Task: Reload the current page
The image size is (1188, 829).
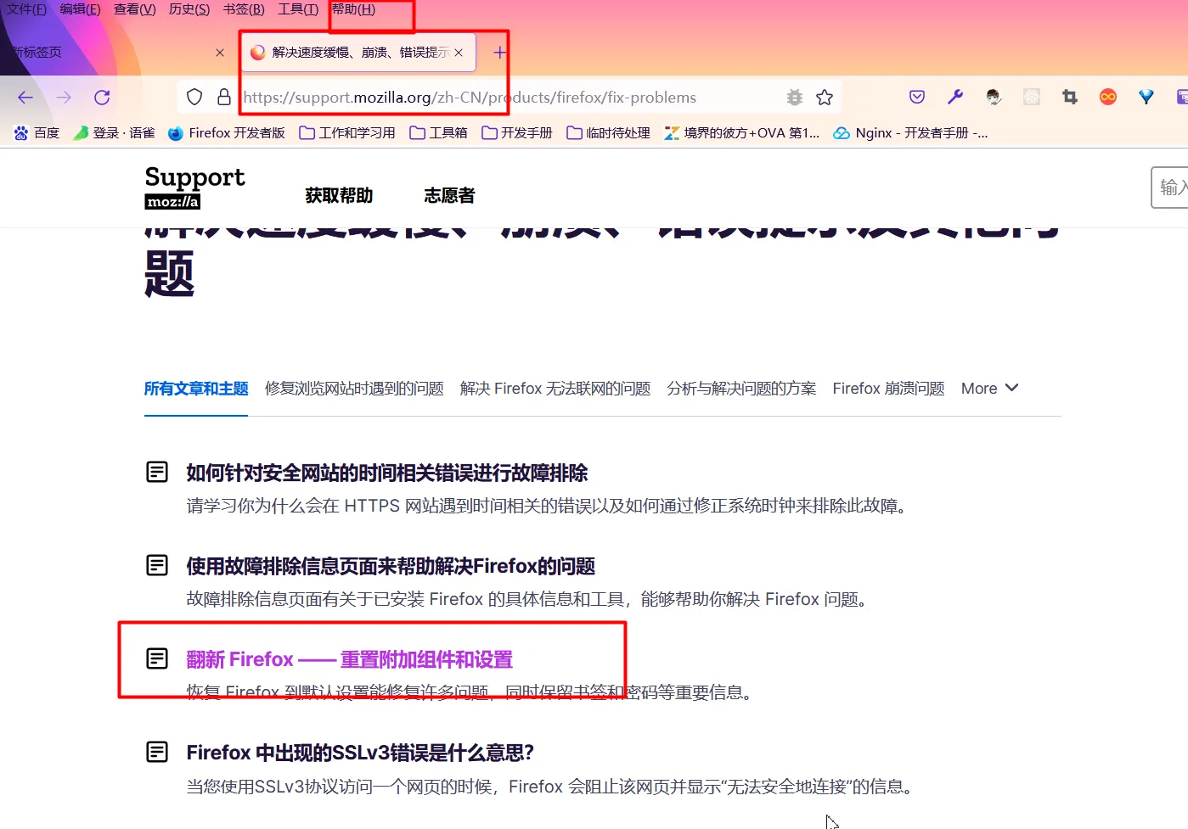Action: (x=102, y=98)
